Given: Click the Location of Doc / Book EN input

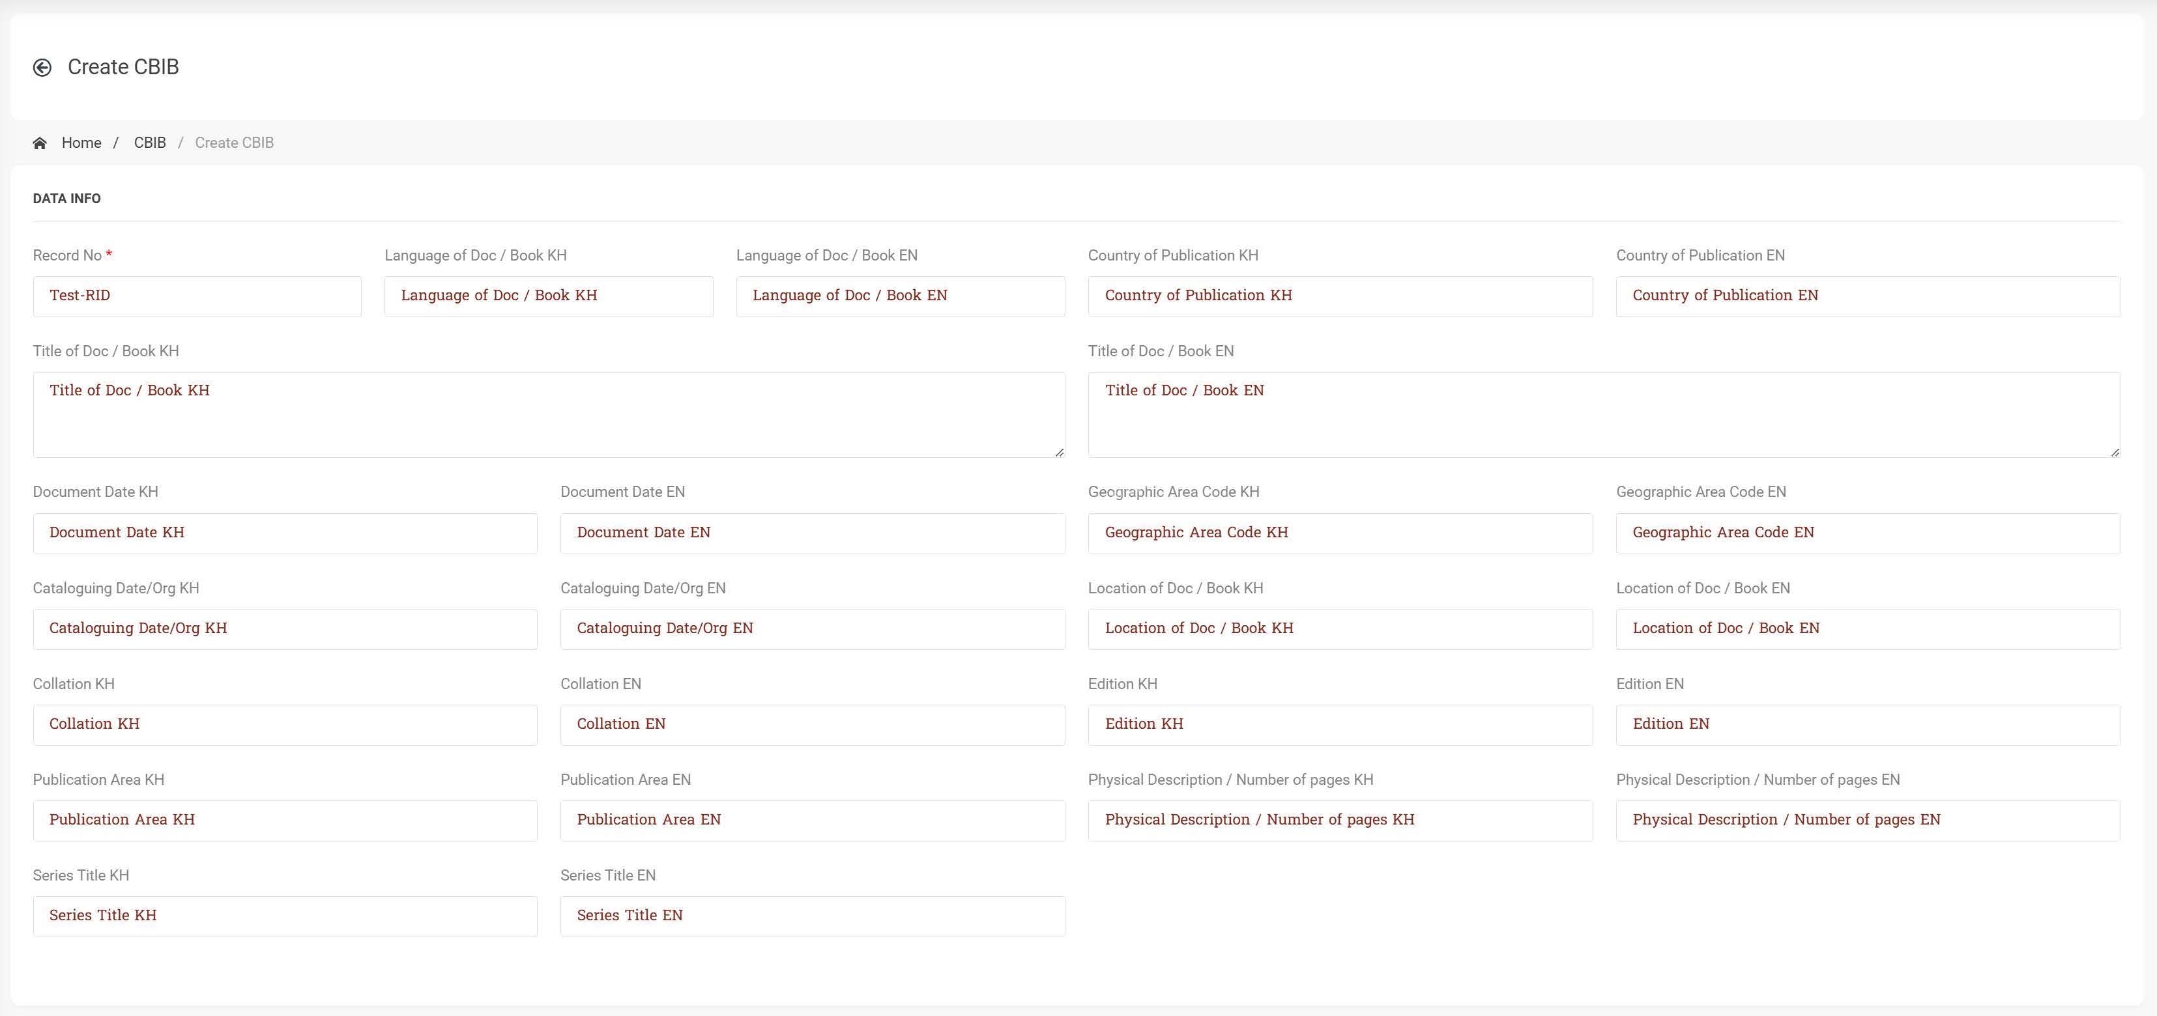Looking at the screenshot, I should [1867, 628].
